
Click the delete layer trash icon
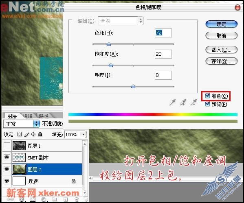(x=77, y=199)
